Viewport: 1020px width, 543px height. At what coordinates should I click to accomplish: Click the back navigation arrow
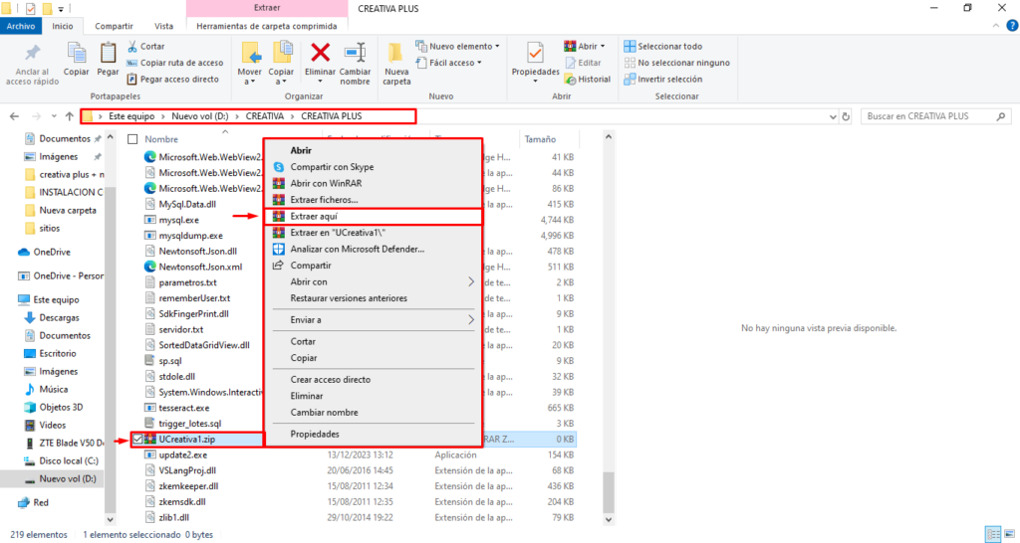pyautogui.click(x=14, y=116)
